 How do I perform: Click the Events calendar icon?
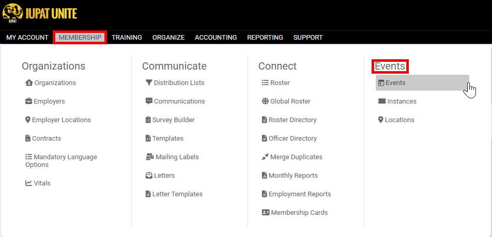[x=381, y=83]
